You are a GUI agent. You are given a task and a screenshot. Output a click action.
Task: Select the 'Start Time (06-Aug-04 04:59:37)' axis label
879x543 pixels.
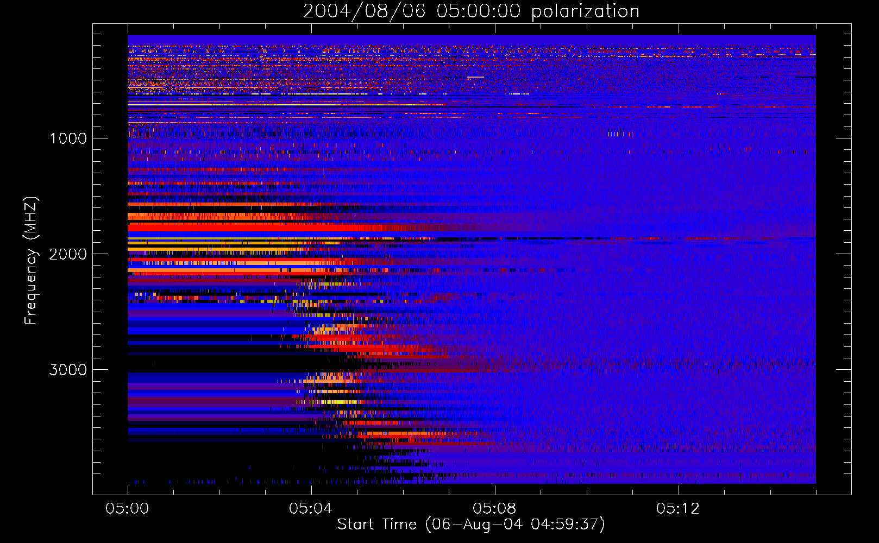click(x=471, y=525)
